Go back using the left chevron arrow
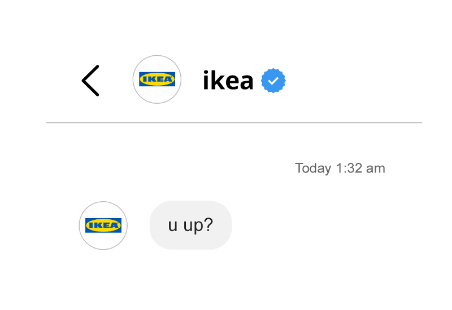 (x=90, y=81)
